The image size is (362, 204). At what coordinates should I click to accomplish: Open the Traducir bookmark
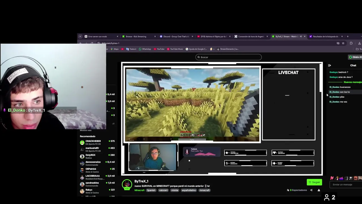tap(131, 49)
